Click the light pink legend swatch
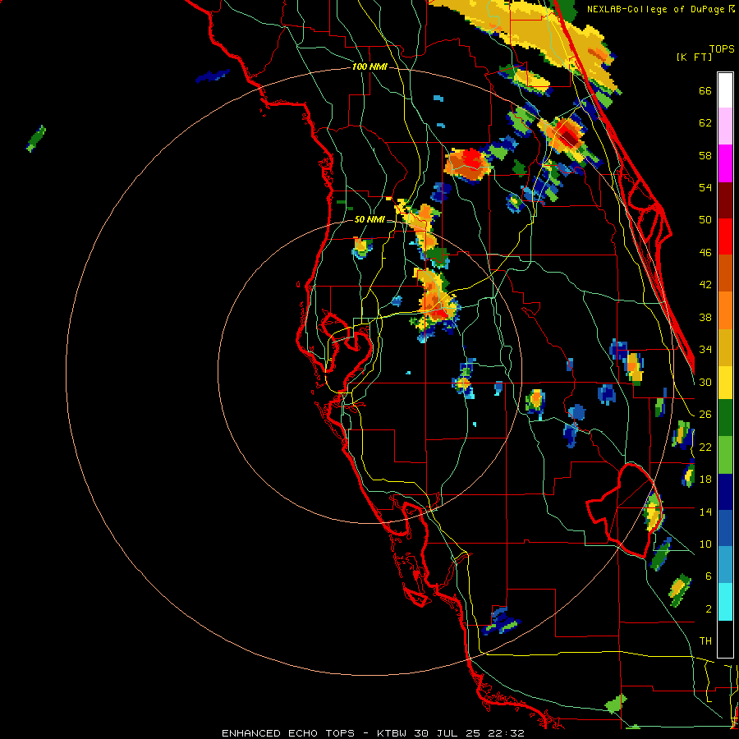 tap(725, 126)
